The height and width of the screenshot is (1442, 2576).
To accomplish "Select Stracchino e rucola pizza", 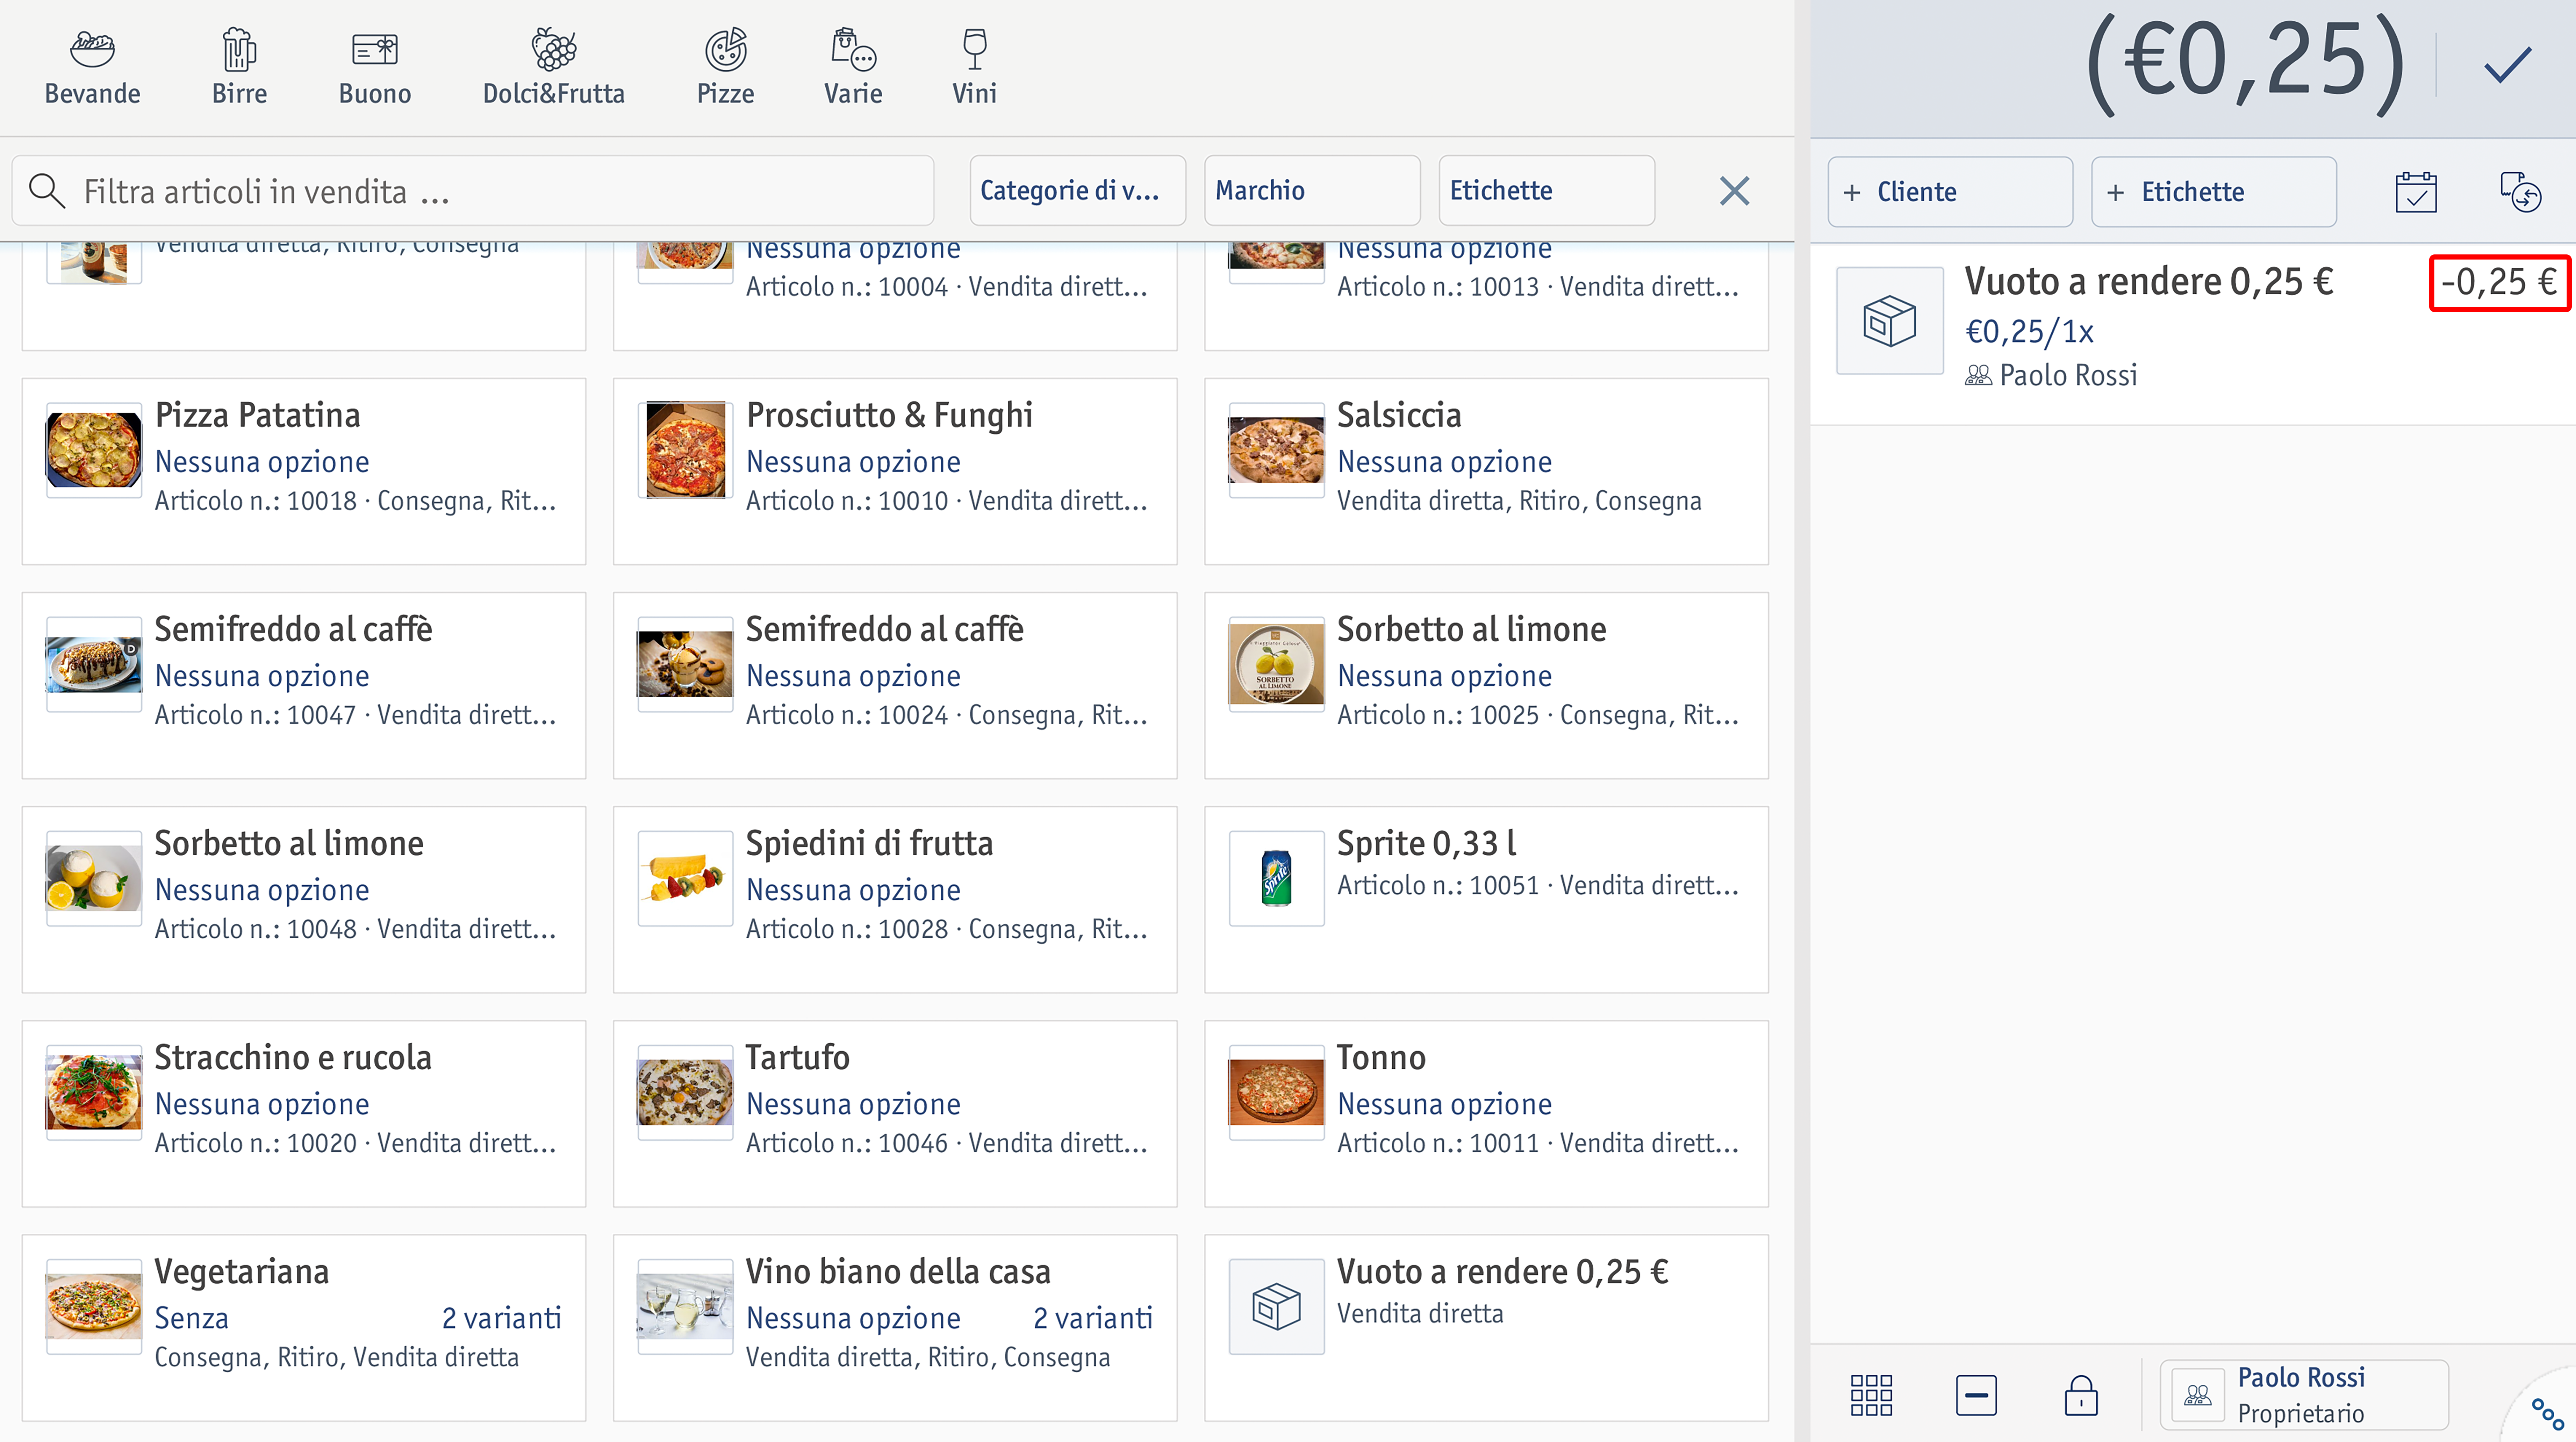I will coord(304,1113).
